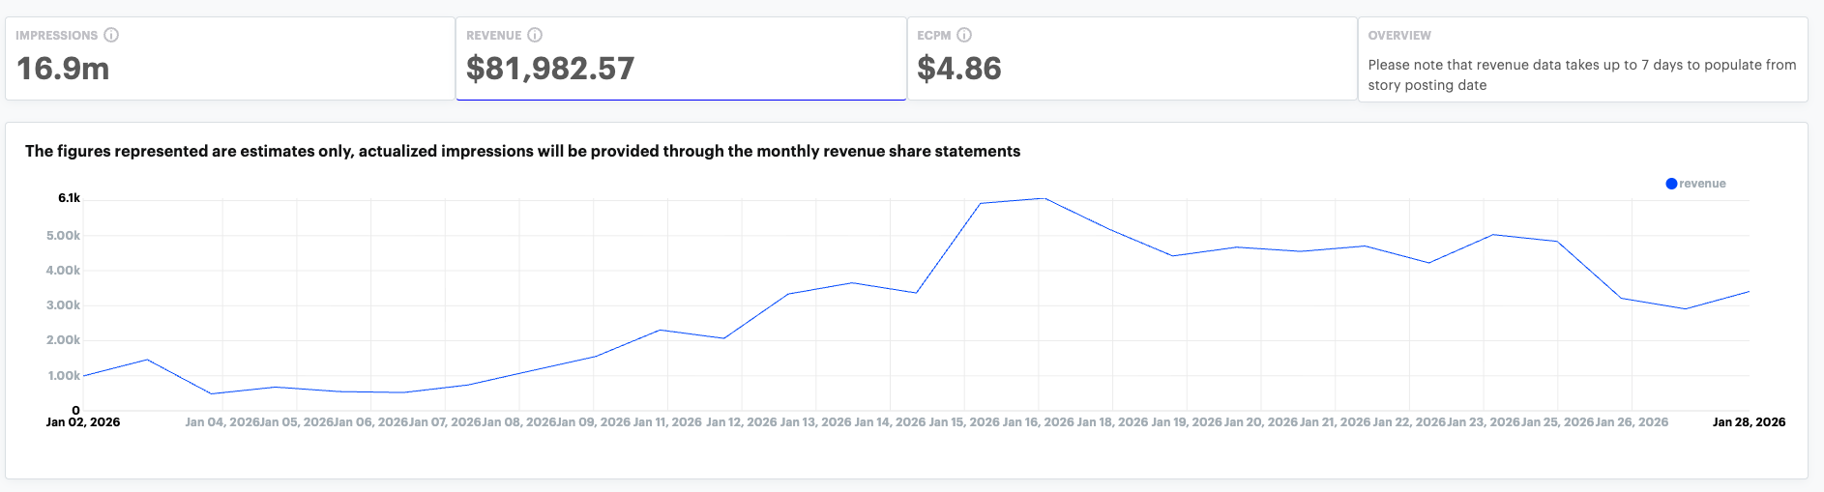Click the last data point at Jan 28, 2026
The image size is (1824, 492).
pos(1749,292)
